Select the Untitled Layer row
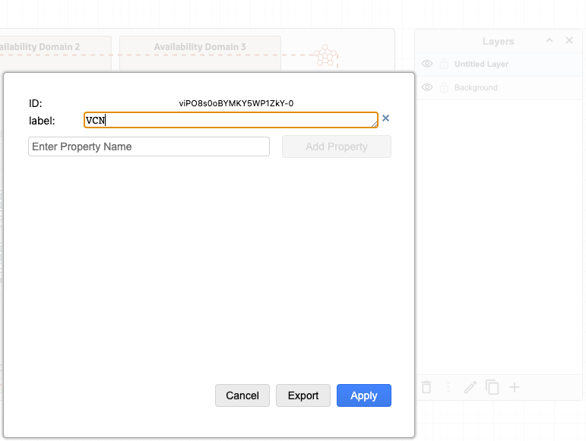Viewport: 586px width, 441px height. pos(499,65)
